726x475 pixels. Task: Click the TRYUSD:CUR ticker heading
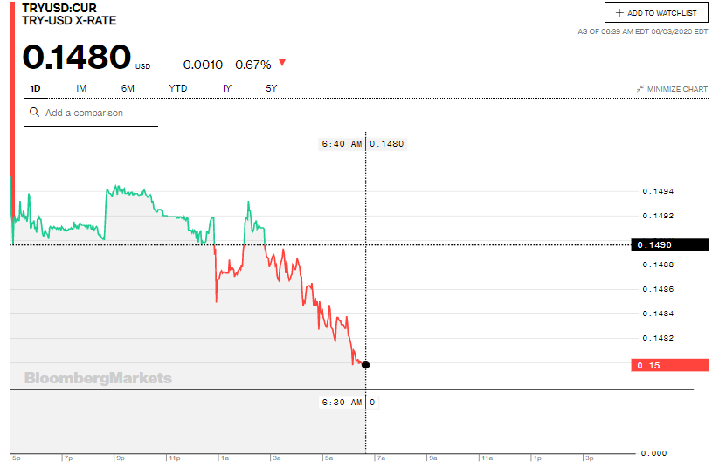[x=59, y=8]
